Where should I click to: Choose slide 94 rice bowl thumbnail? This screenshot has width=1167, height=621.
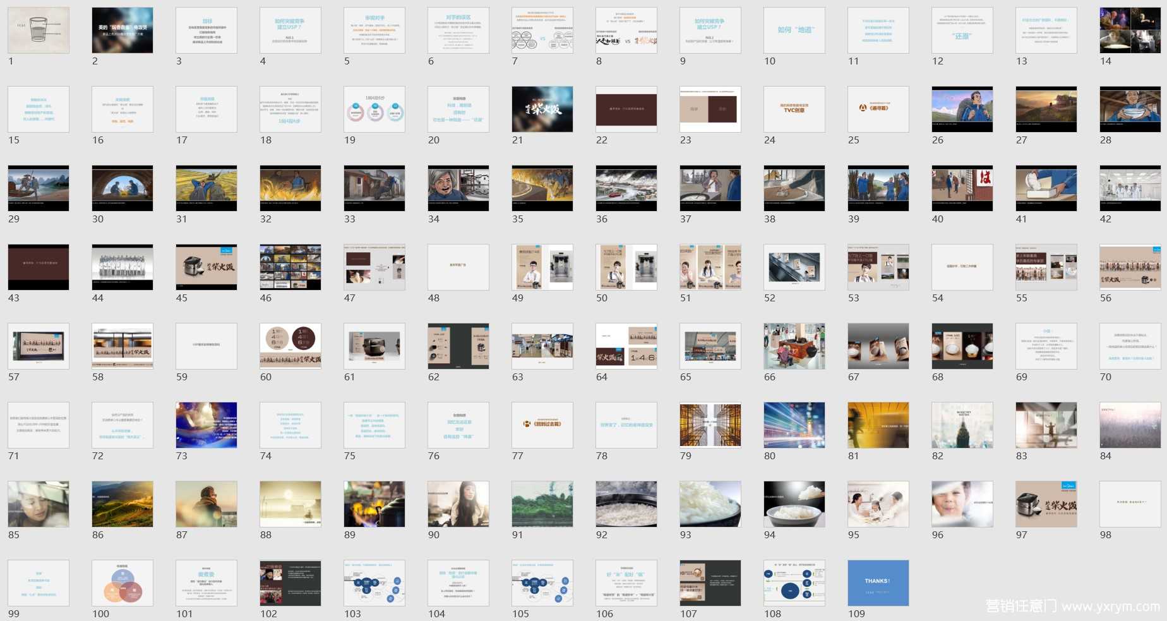point(794,504)
